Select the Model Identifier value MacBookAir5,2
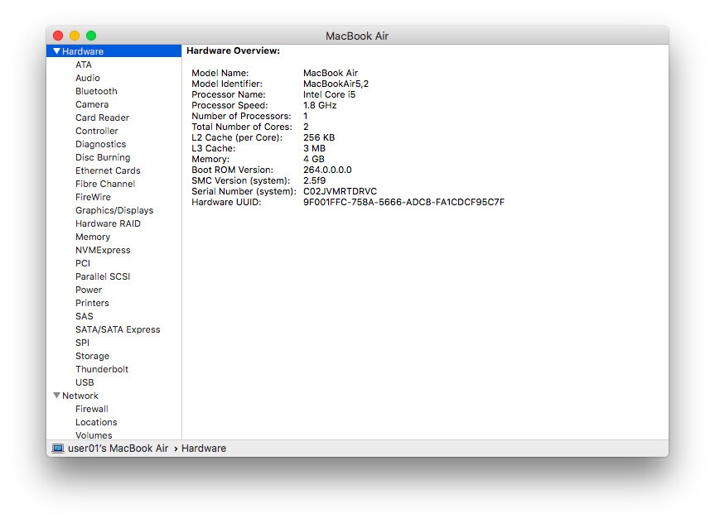 [x=336, y=84]
